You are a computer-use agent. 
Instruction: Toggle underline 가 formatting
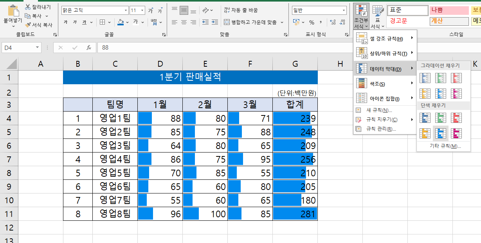tap(85, 22)
